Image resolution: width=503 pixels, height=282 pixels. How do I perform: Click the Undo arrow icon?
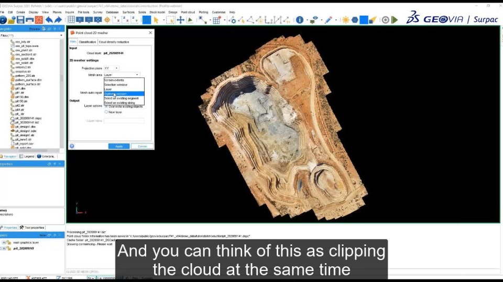(49, 20)
